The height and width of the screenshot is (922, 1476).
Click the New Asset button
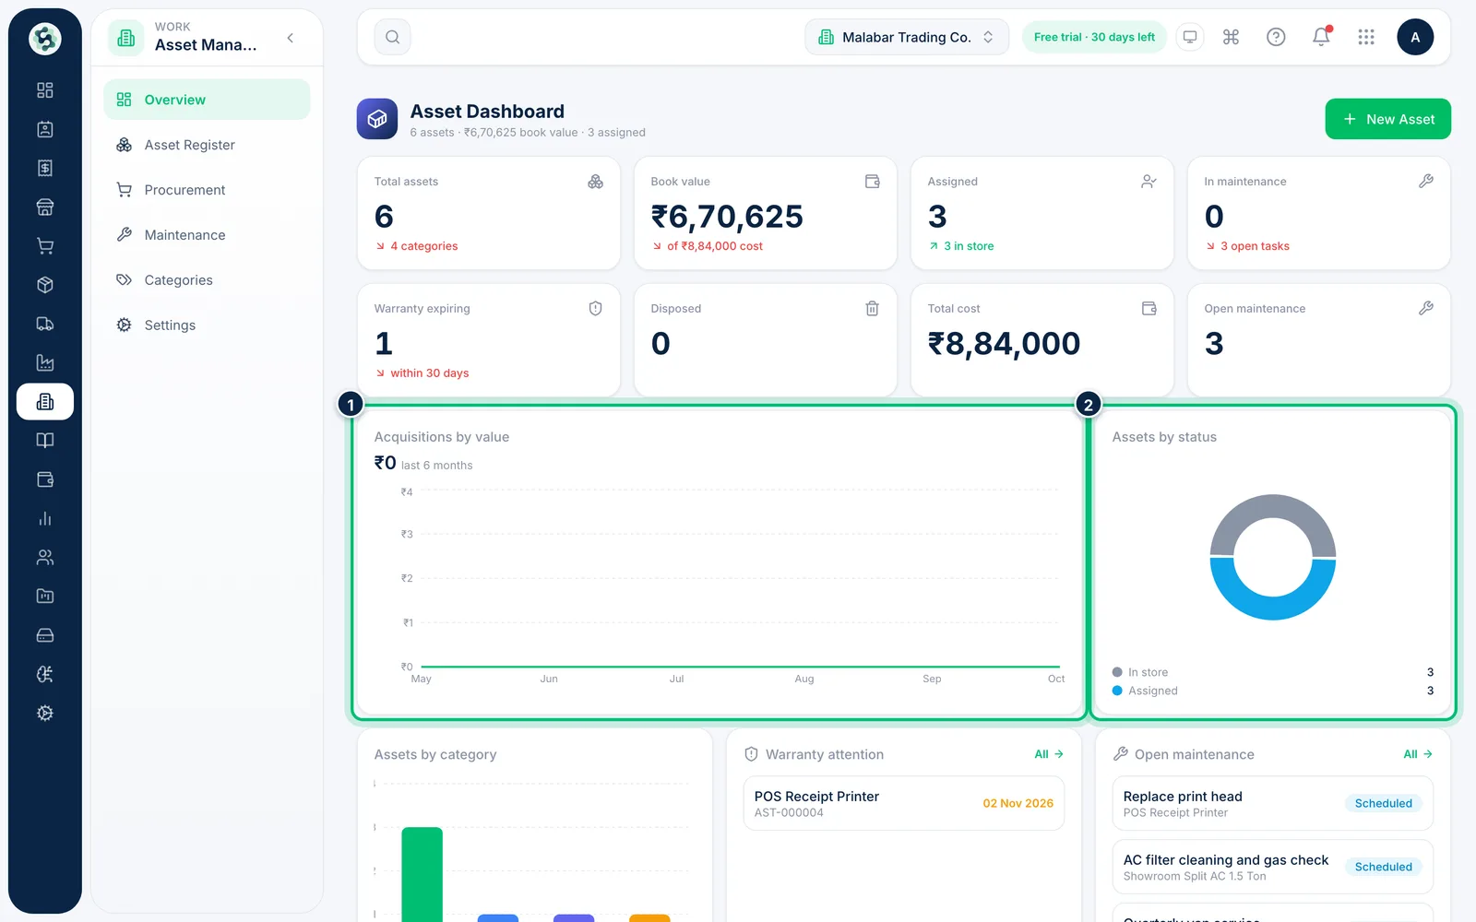pyautogui.click(x=1387, y=119)
